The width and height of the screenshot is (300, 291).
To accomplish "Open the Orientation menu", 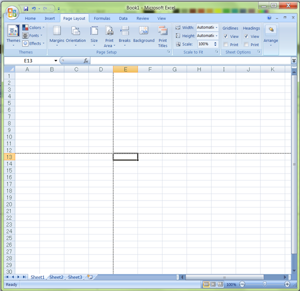I will [76, 36].
